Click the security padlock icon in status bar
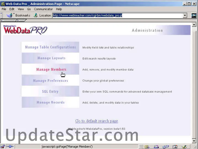This screenshot has height=149, width=198. click(3, 147)
